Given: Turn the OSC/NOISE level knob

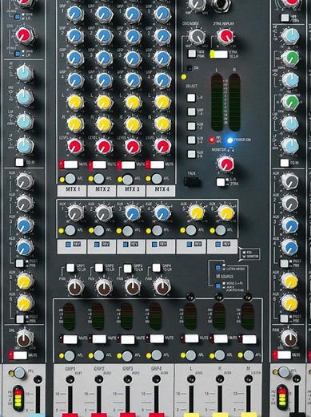Looking at the screenshot, I should [x=197, y=36].
